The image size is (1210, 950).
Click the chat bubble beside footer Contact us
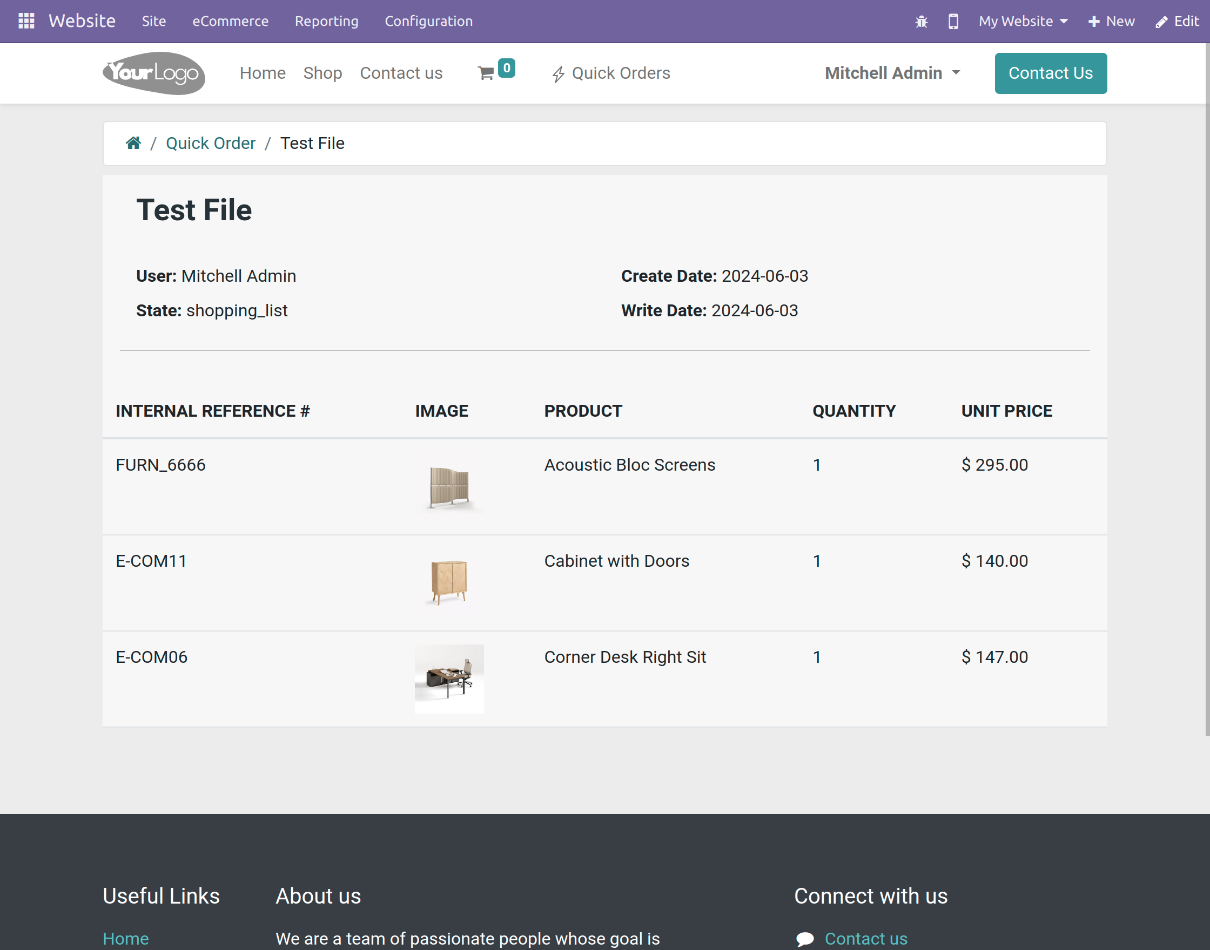(805, 938)
